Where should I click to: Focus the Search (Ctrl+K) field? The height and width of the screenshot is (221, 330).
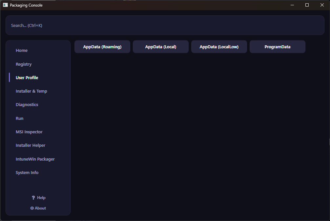tap(165, 25)
